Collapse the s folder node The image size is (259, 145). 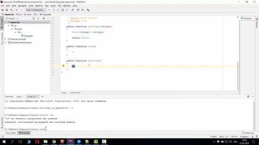15,32
